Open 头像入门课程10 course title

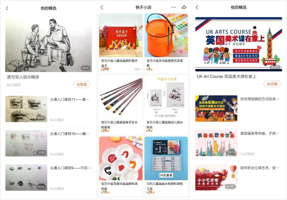click(70, 134)
